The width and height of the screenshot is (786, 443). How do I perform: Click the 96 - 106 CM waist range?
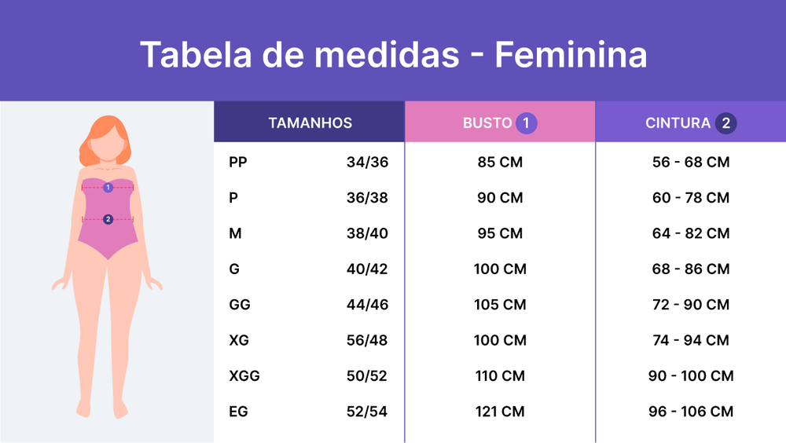coord(691,412)
